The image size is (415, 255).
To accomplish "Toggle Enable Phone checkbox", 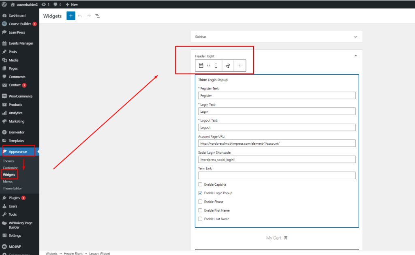I will pos(200,202).
